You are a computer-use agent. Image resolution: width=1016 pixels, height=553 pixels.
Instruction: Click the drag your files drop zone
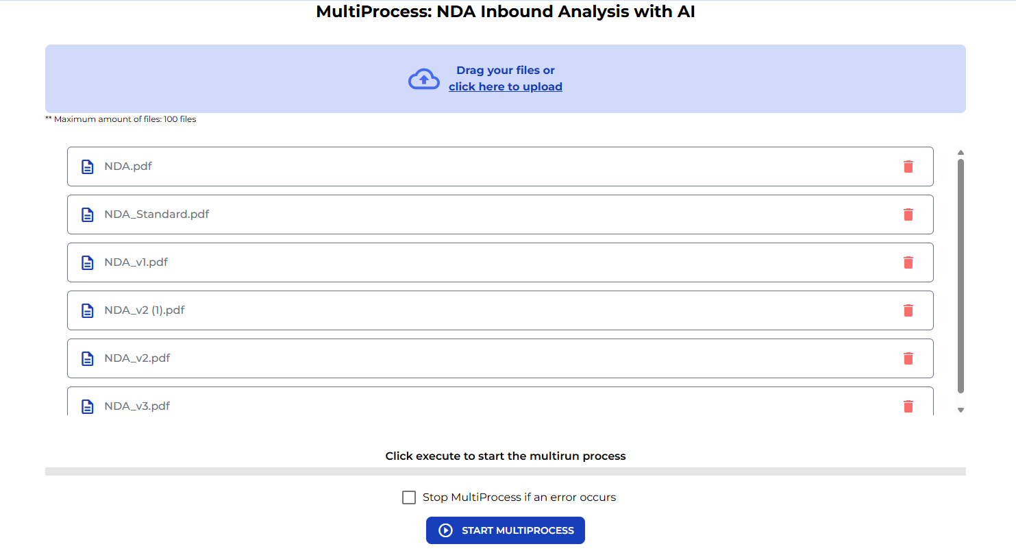click(506, 79)
